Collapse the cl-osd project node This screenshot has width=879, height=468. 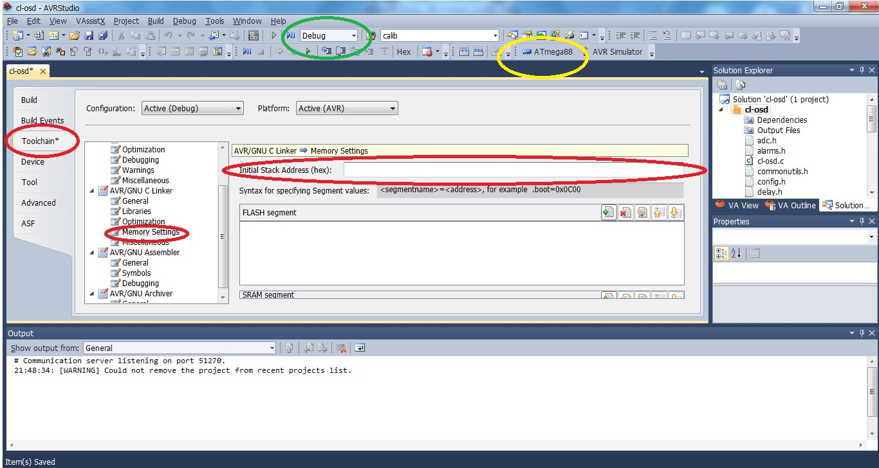point(722,109)
